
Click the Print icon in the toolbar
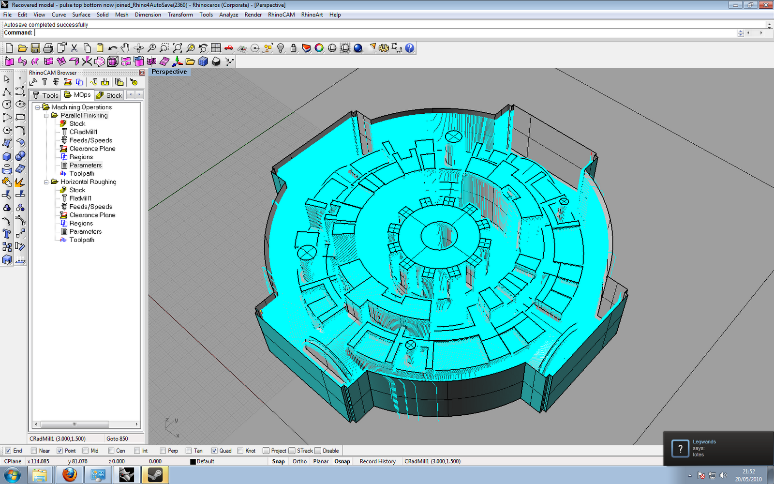(x=48, y=48)
